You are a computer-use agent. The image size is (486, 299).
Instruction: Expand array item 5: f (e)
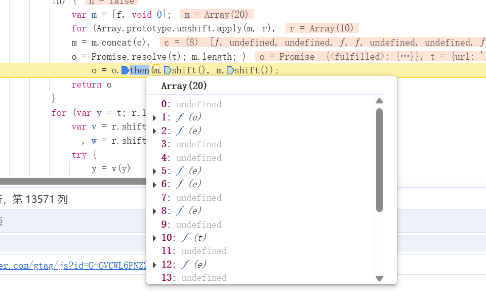(155, 171)
